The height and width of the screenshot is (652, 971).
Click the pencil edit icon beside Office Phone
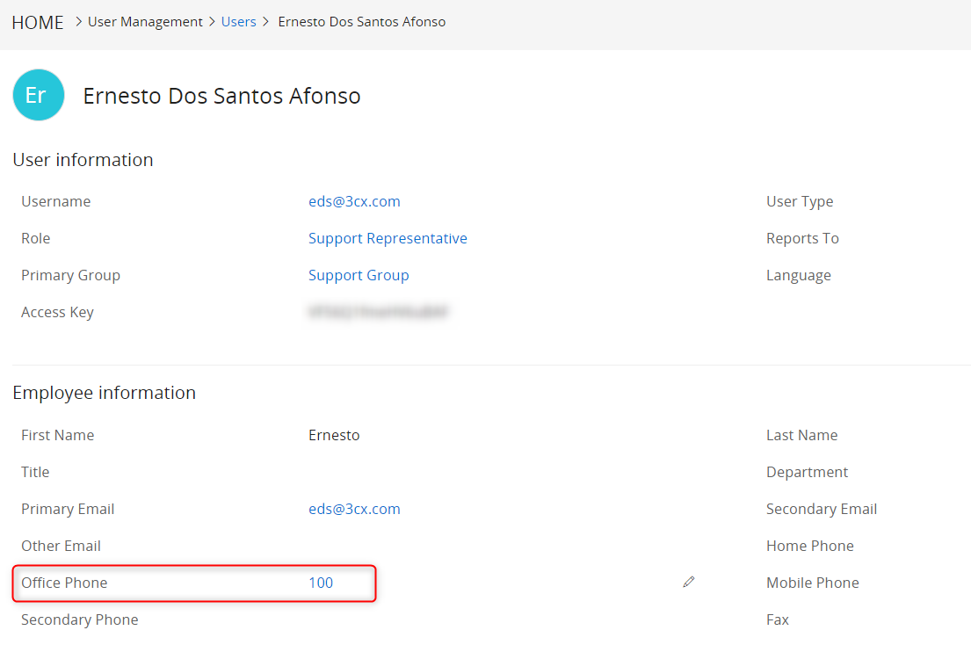pyautogui.click(x=689, y=582)
